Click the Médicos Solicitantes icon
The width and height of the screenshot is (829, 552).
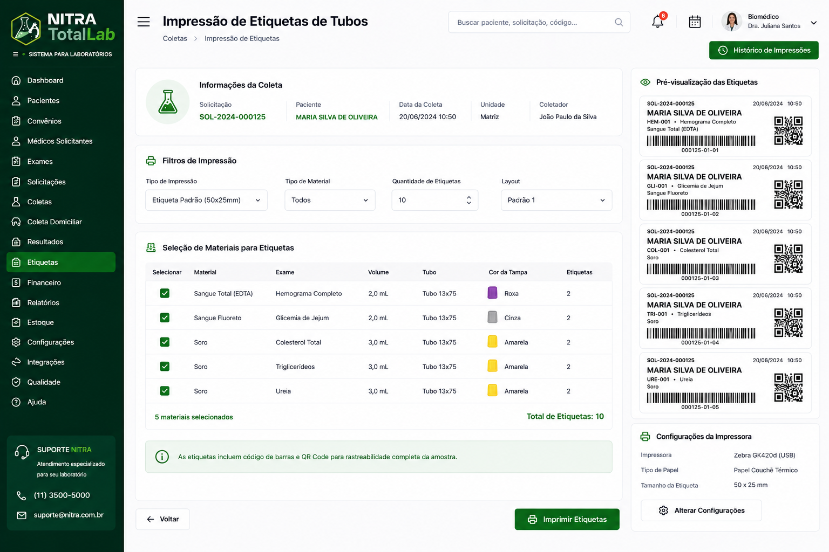coord(16,141)
